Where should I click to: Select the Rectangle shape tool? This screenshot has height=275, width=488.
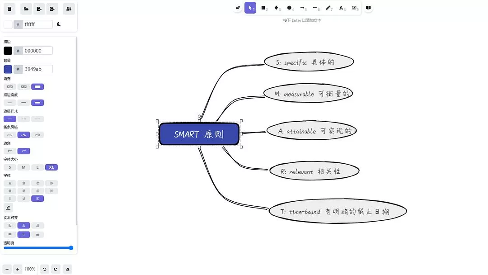(264, 8)
